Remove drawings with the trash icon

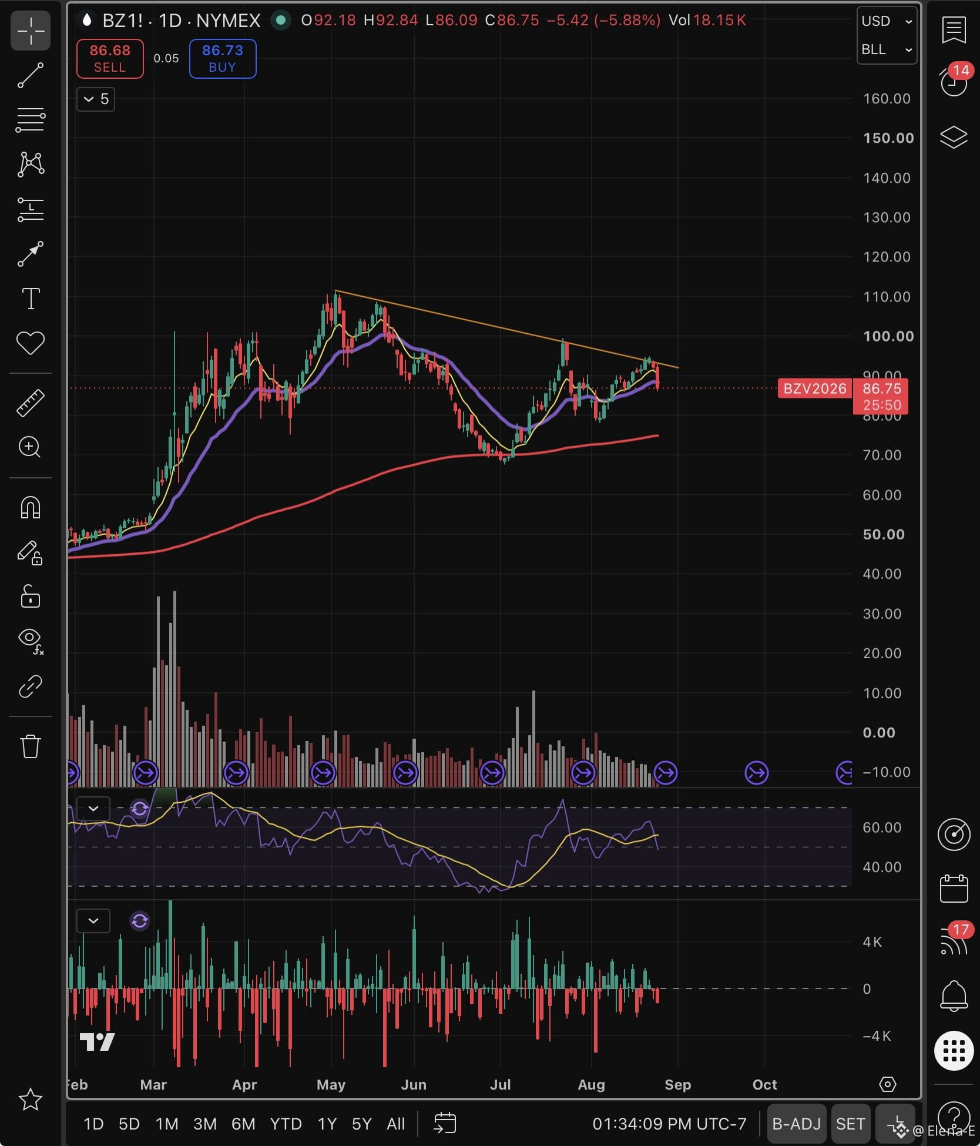click(x=31, y=746)
